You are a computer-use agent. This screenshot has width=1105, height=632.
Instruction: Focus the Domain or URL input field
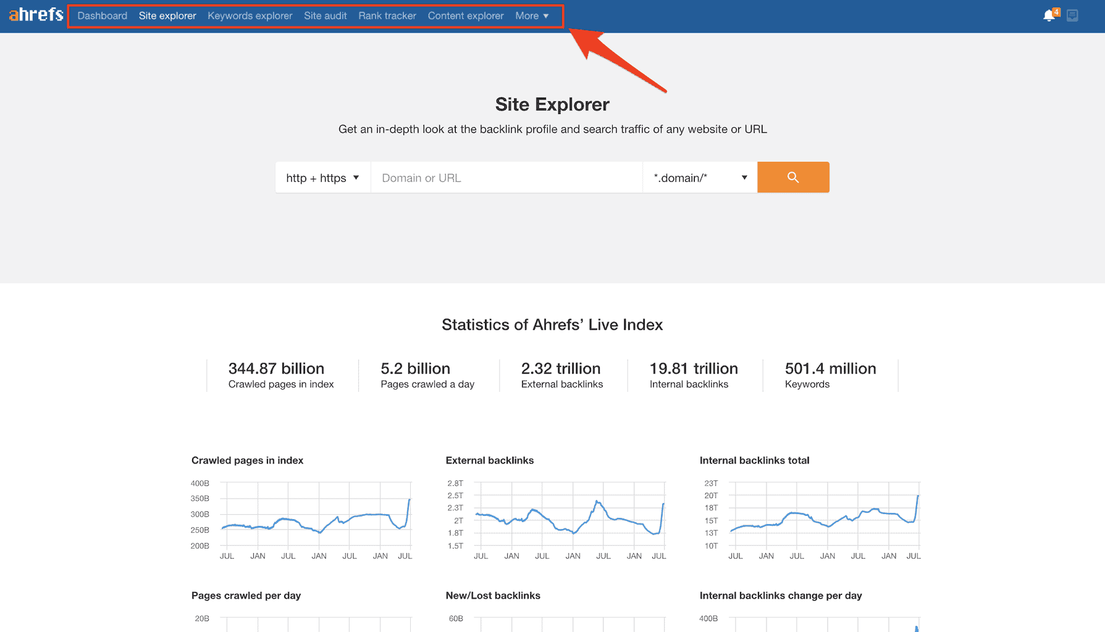click(x=506, y=178)
